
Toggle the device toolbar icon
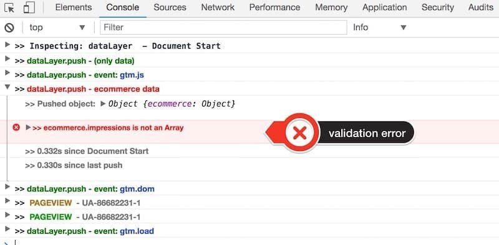coord(29,7)
